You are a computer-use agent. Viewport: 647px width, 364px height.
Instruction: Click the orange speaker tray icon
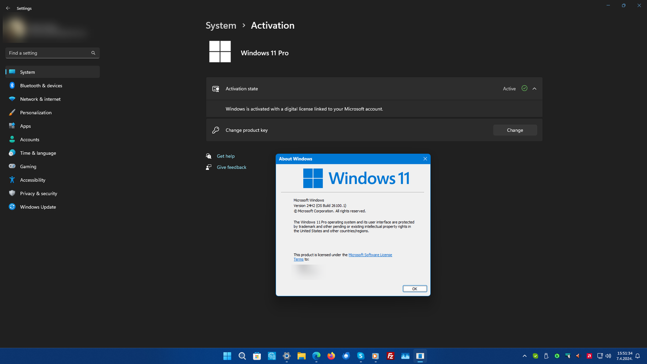578,356
